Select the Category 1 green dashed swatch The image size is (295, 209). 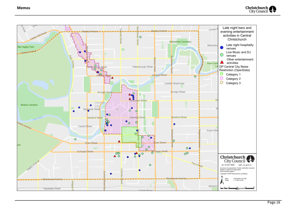[x=221, y=74]
